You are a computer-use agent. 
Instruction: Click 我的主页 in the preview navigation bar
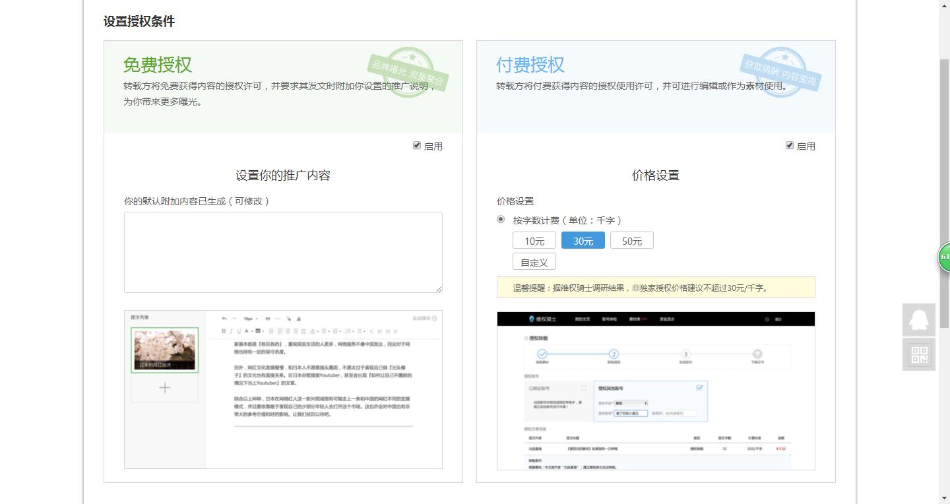tap(583, 319)
